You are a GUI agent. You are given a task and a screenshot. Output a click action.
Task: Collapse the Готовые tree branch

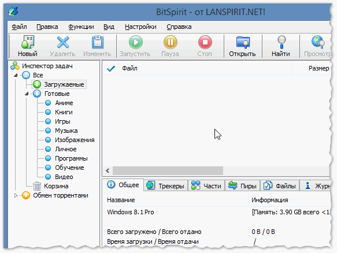pos(27,94)
